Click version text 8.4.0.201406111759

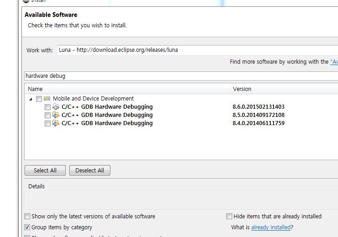[x=259, y=123]
